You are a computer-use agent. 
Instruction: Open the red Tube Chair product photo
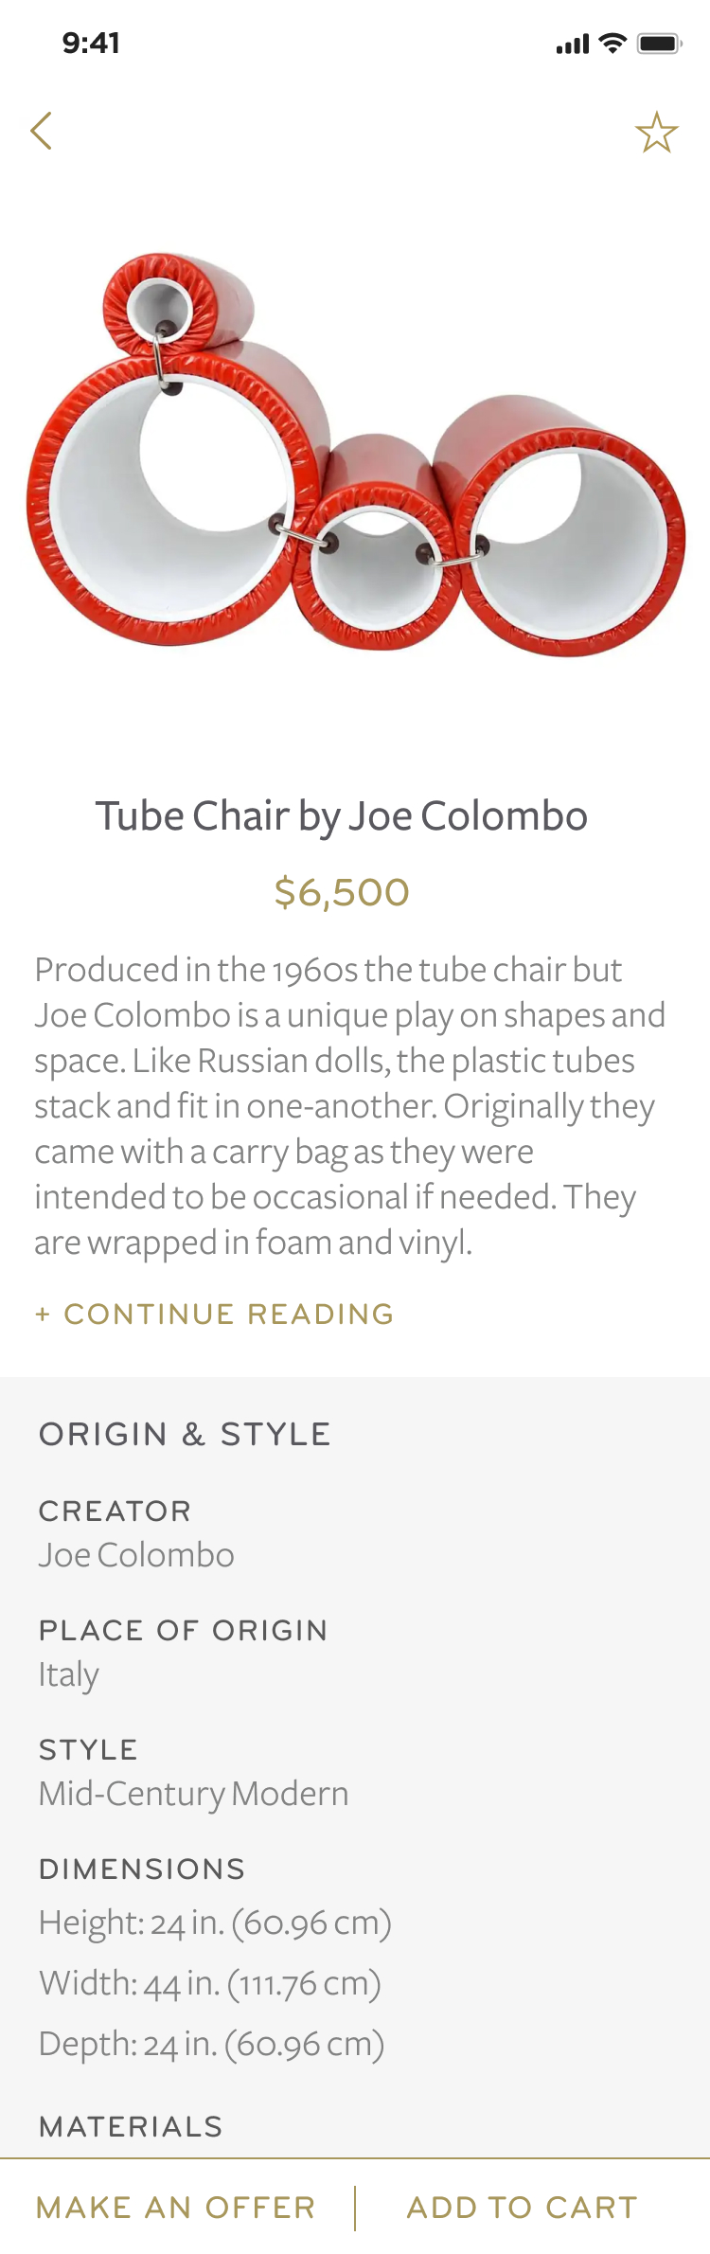click(x=355, y=453)
